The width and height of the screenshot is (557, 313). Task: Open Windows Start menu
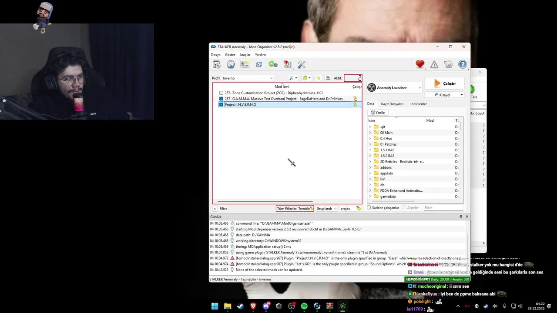(215, 306)
